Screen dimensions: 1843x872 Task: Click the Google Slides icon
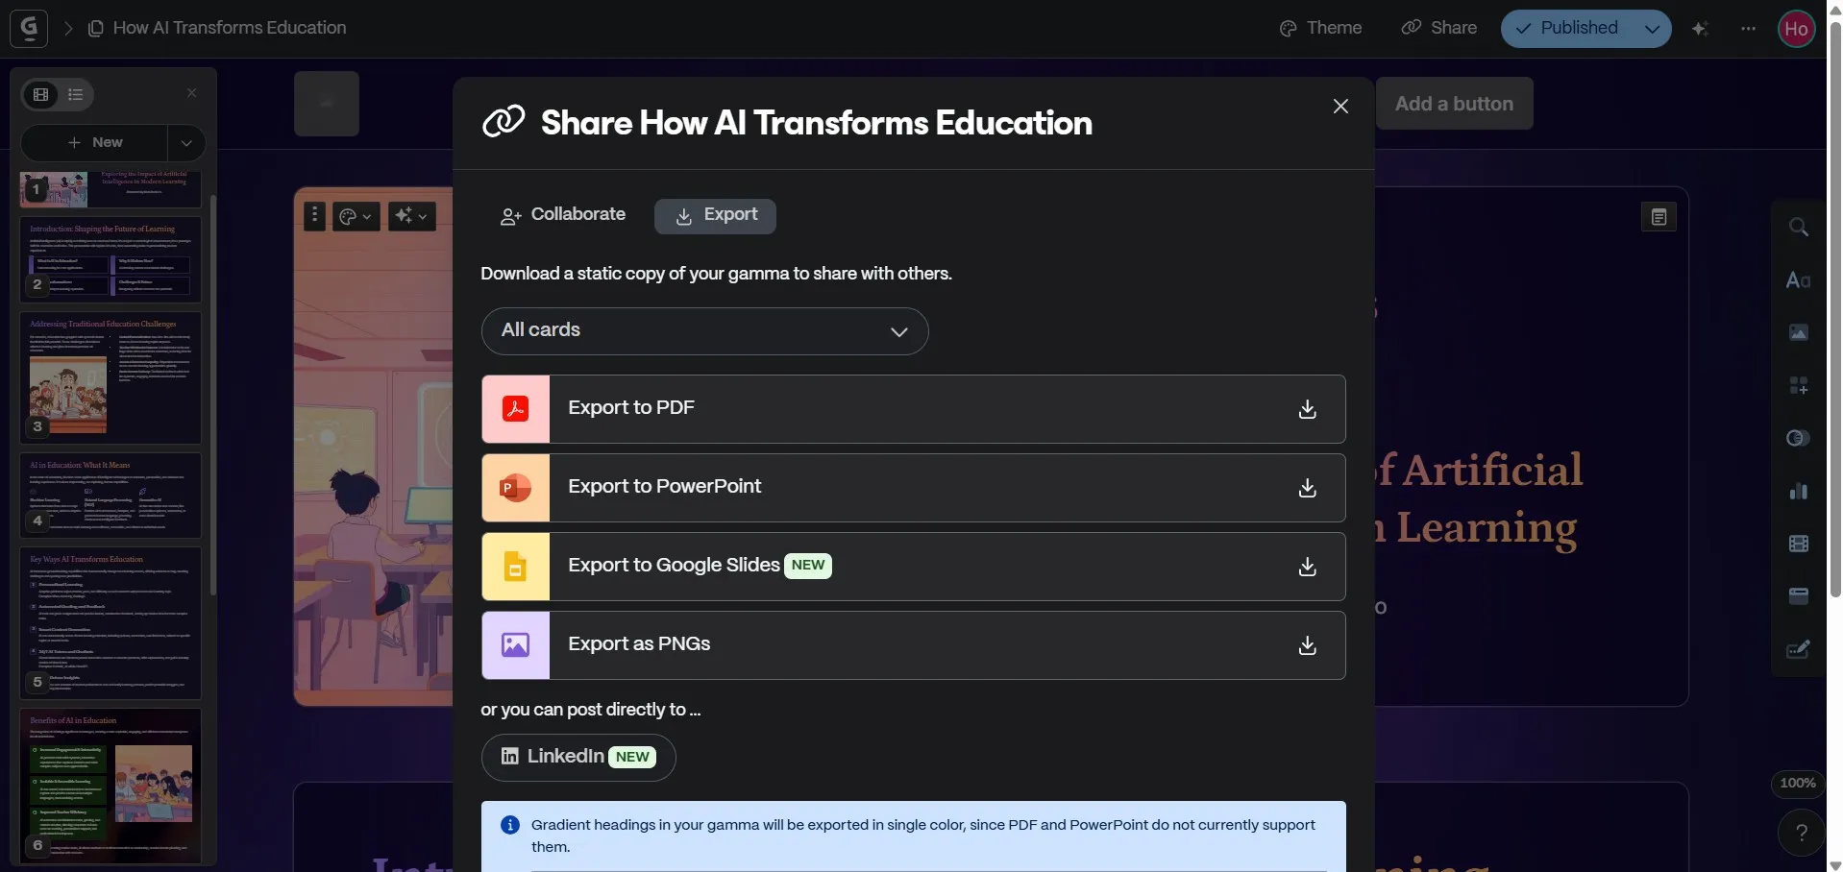(515, 567)
